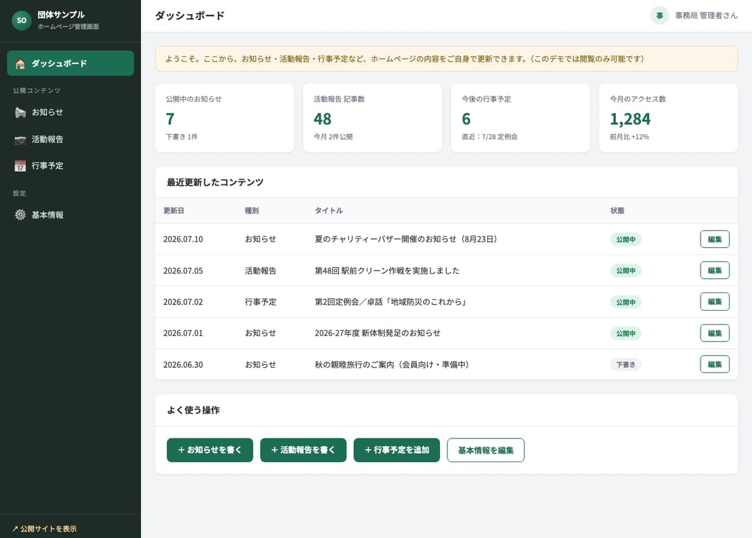Click title 2026-27年度 新体制発足のお知らせ
The width and height of the screenshot is (752, 538).
pos(377,333)
